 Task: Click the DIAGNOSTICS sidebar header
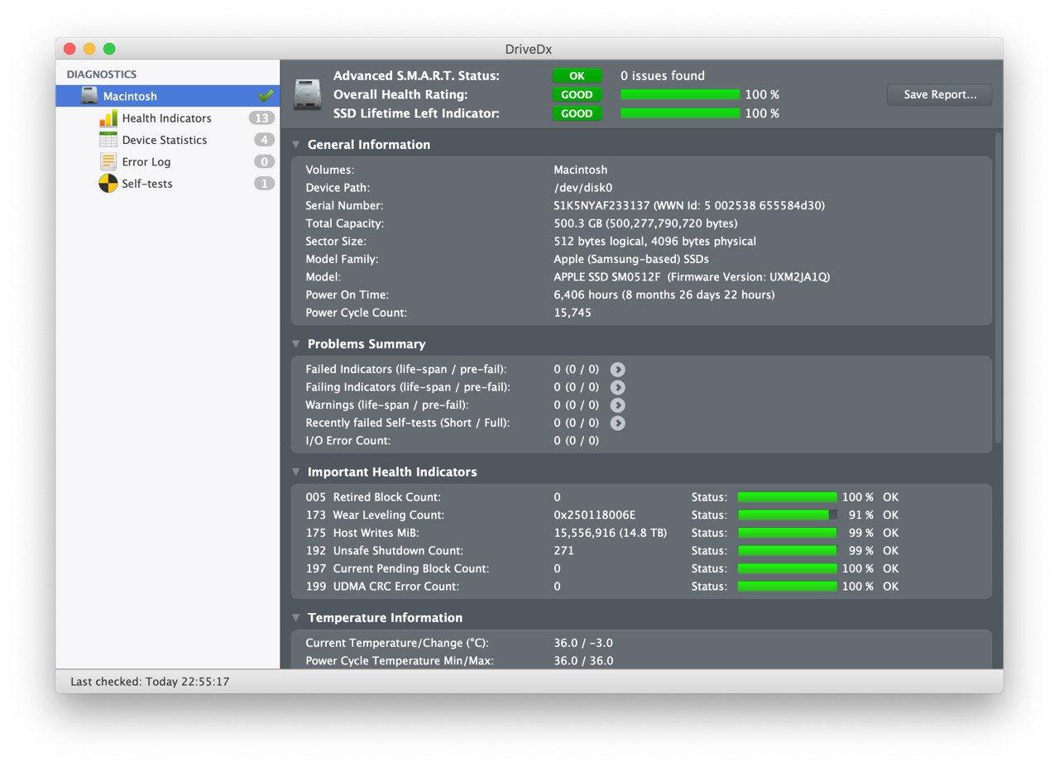pos(102,74)
